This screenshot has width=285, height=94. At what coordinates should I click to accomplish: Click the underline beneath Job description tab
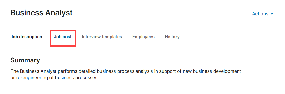(26, 45)
